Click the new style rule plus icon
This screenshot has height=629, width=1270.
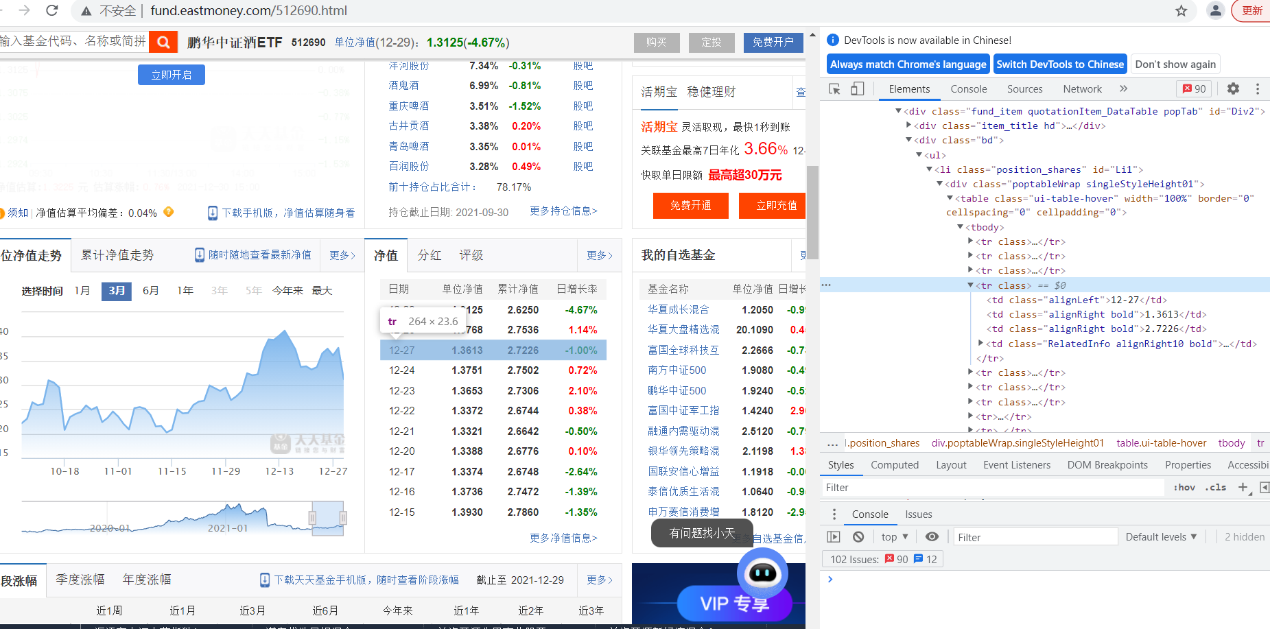click(1243, 487)
